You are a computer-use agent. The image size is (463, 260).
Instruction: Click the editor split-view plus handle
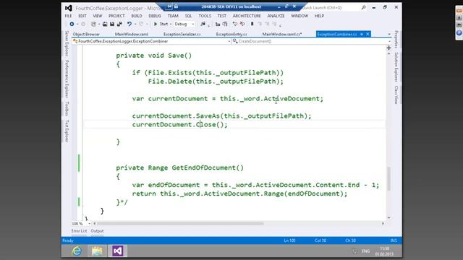click(388, 48)
